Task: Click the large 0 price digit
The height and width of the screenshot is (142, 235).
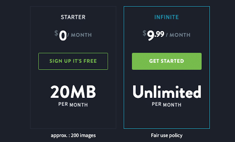Action: tap(63, 36)
